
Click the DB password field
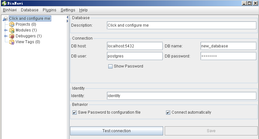coord(228,56)
